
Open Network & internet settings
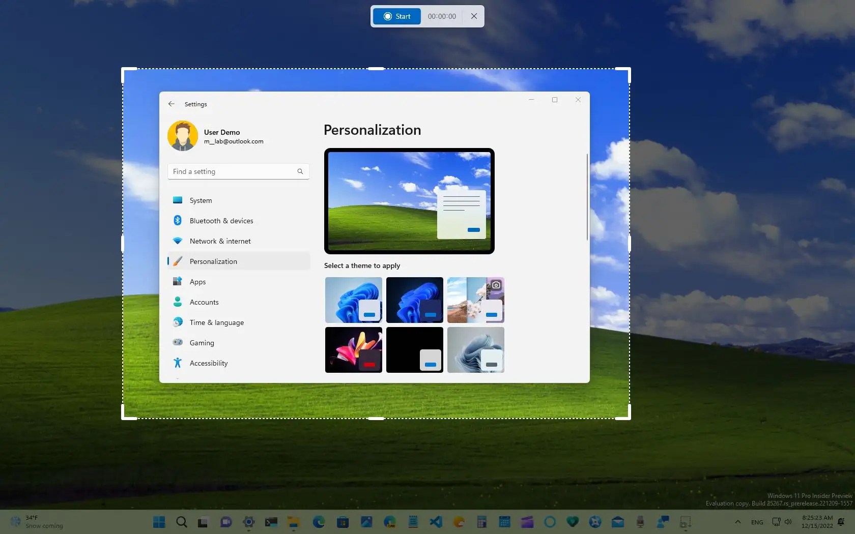(219, 241)
